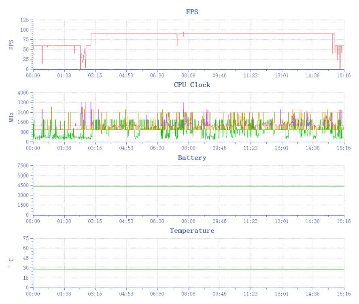Click the 11:23 time label under Battery chart

click(251, 221)
